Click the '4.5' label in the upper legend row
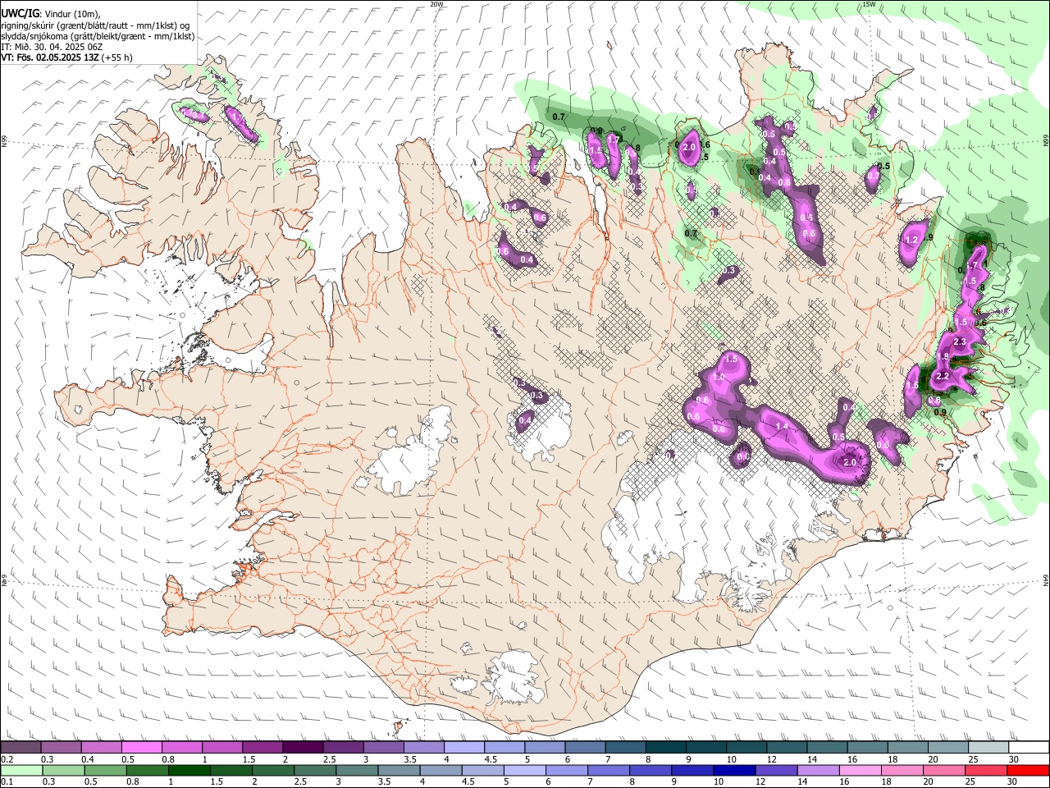 tap(491, 759)
